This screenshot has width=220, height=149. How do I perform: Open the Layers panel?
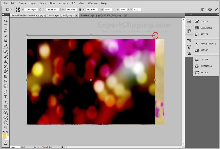(x=204, y=60)
